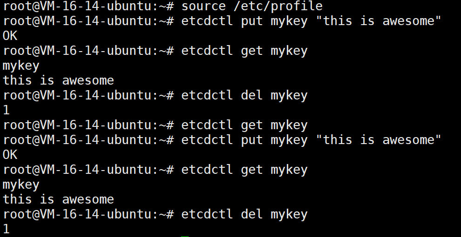Viewport: 461px width, 237px height.
Task: Click 'del' in the last etcdctl del command
Action: (251, 214)
